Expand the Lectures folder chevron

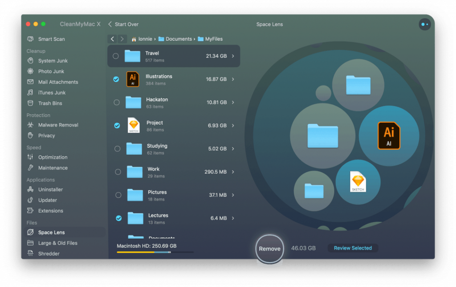tap(233, 218)
